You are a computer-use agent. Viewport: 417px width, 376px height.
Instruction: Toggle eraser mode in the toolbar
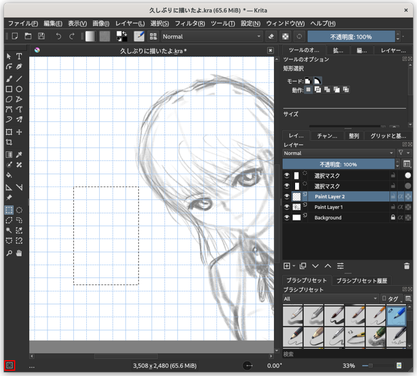pos(272,36)
